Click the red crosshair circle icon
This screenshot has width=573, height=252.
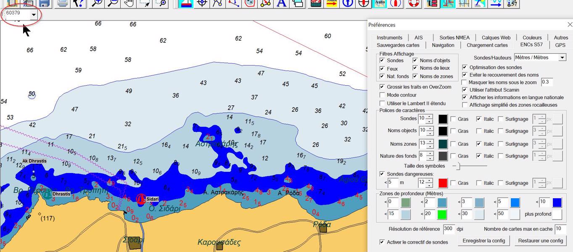[x=363, y=3]
